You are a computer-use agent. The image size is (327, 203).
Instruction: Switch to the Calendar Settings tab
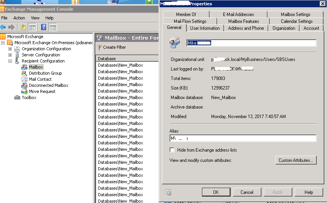[297, 21]
